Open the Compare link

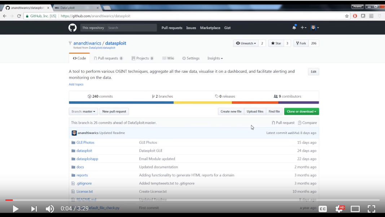[x=307, y=123]
